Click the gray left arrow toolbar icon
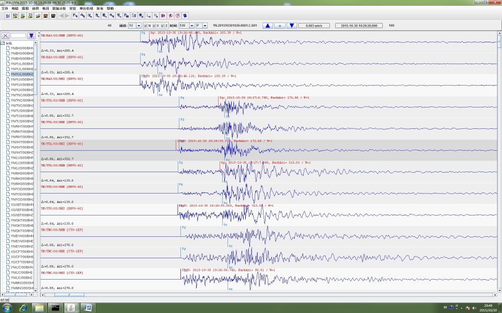502x313 pixels. [61, 16]
